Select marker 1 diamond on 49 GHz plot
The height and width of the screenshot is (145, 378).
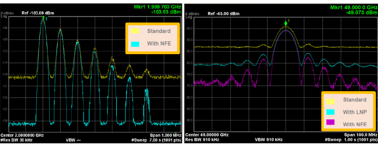click(286, 24)
